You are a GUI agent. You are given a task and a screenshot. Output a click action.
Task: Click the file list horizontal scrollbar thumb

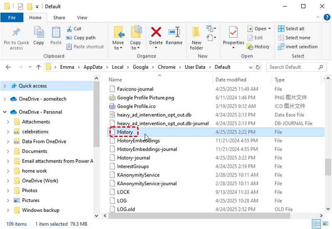(199, 216)
